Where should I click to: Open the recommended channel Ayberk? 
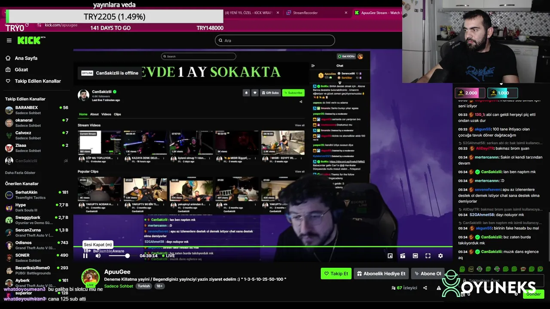pos(37,283)
